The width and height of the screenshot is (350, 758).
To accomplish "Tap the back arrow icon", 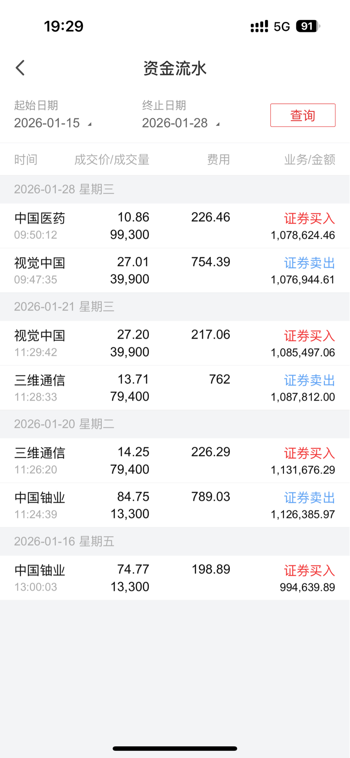I will [20, 68].
